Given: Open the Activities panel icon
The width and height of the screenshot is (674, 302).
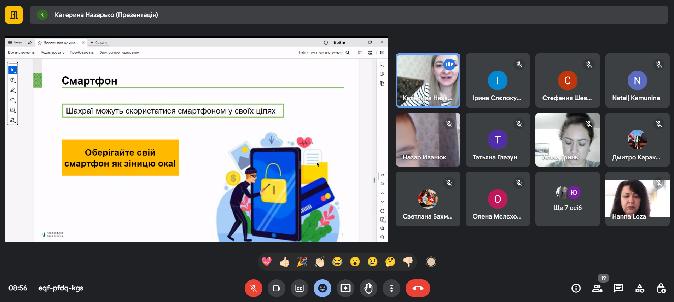Looking at the screenshot, I should [640, 288].
